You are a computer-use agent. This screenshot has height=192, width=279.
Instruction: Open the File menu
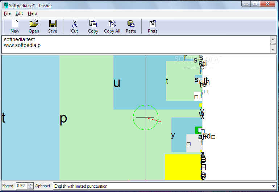pos(7,13)
